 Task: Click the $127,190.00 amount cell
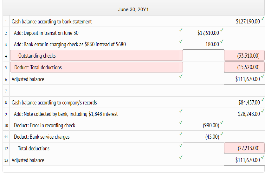[244, 21]
